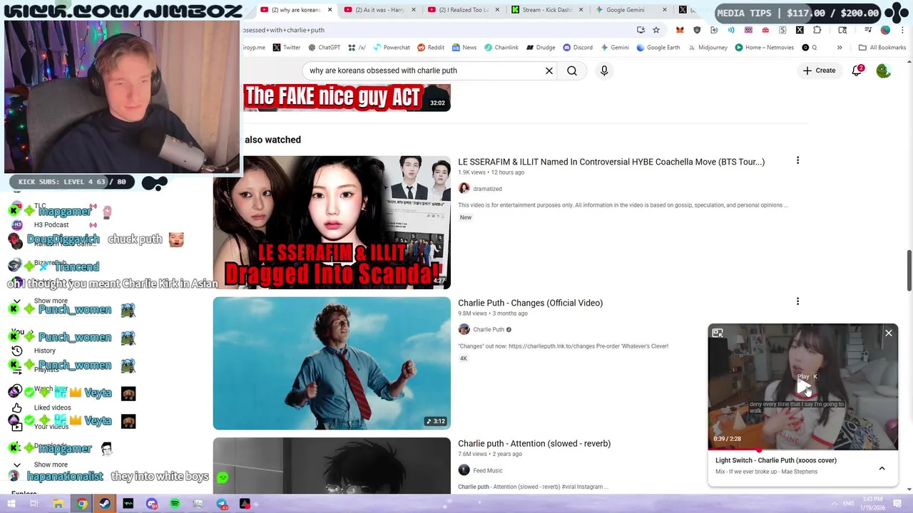This screenshot has height=513, width=913.
Task: Open Attention slowed reverb video title
Action: pos(534,443)
